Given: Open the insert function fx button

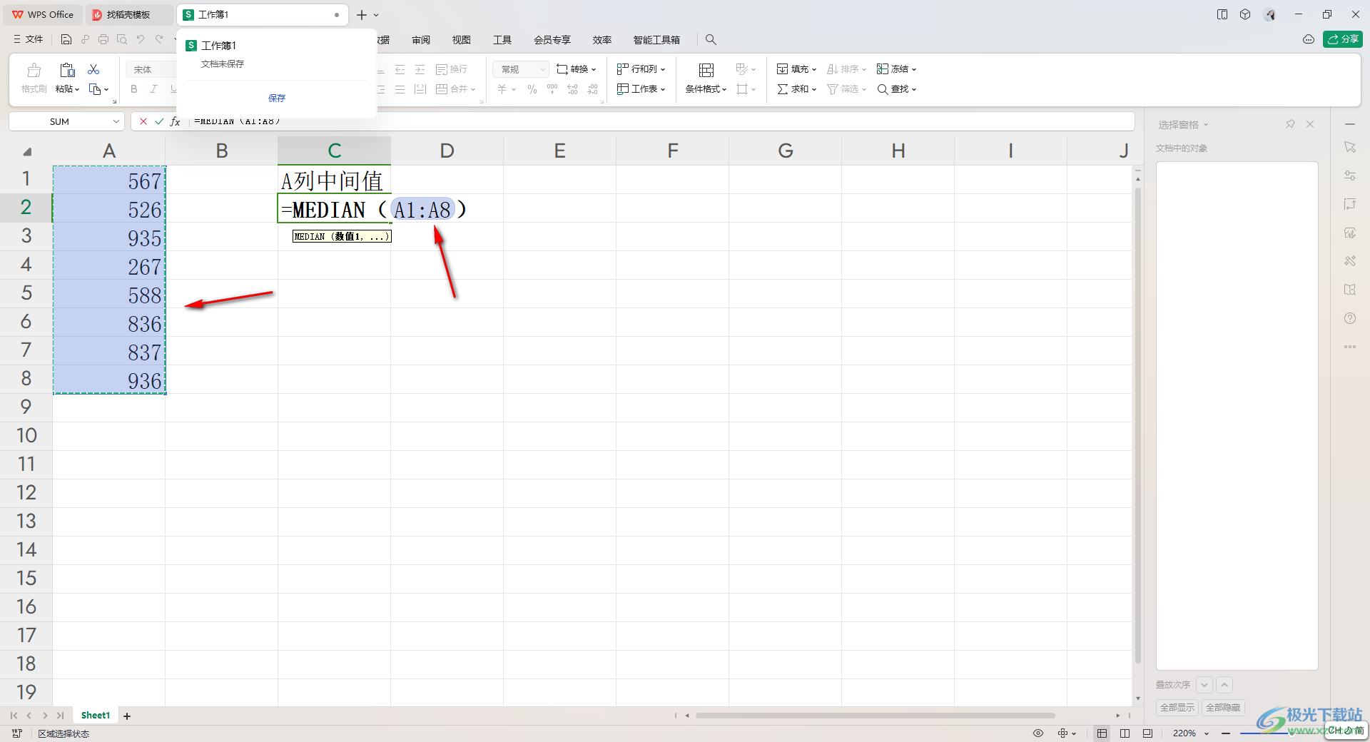Looking at the screenshot, I should pyautogui.click(x=175, y=121).
